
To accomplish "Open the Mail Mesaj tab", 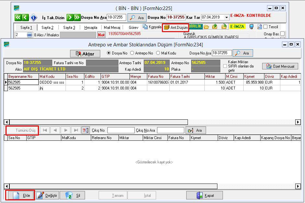I will click(112, 28).
